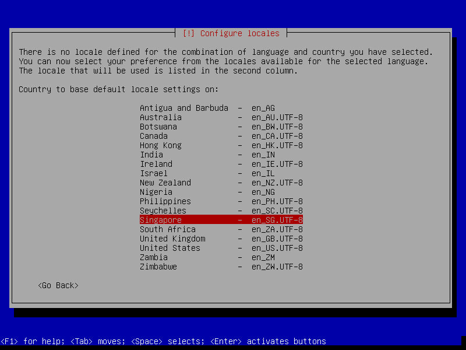Select the Philippines locale entry
The width and height of the screenshot is (466, 350).
221,201
